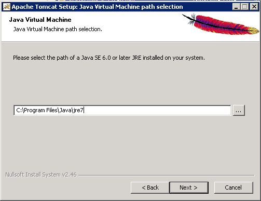261x201 pixels.
Task: Click the separator line beside the Nullsoft label
Action: point(167,176)
